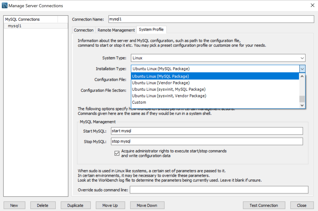Viewport: 318px width, 211px height.
Task: Click the Override sudo command line field
Action: 219,190
